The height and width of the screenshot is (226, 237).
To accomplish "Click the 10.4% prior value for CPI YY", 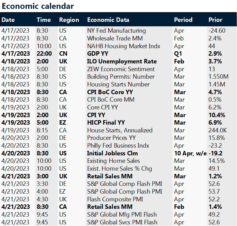I will (x=217, y=115).
